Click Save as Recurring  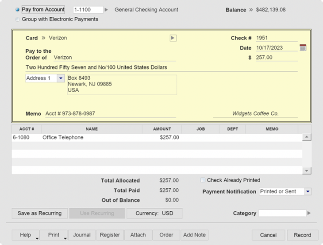[x=39, y=213]
